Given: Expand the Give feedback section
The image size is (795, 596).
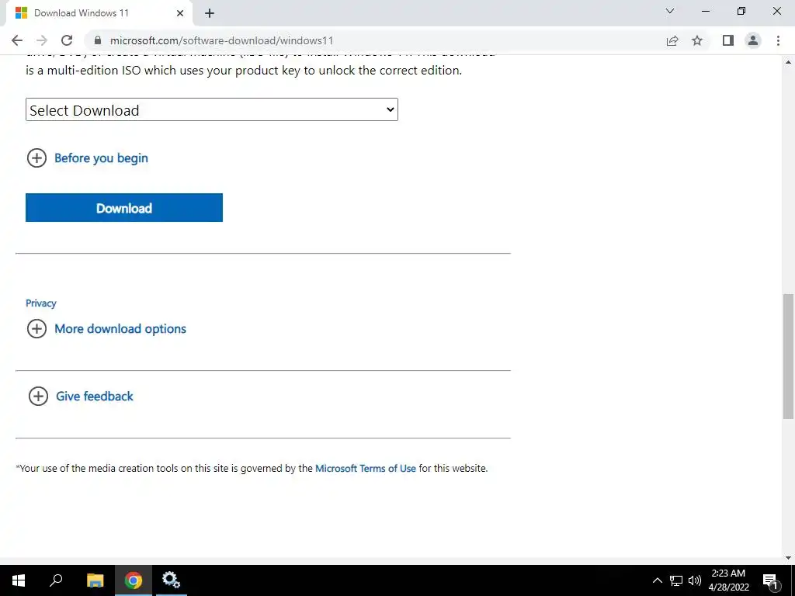Looking at the screenshot, I should (x=81, y=397).
